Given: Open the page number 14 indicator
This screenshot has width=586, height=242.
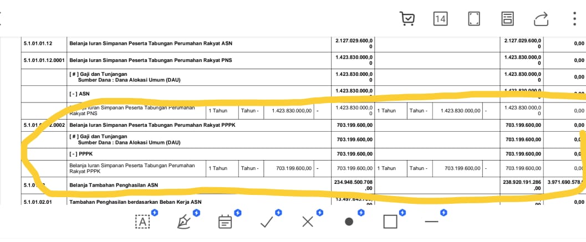Looking at the screenshot, I should pos(440,19).
